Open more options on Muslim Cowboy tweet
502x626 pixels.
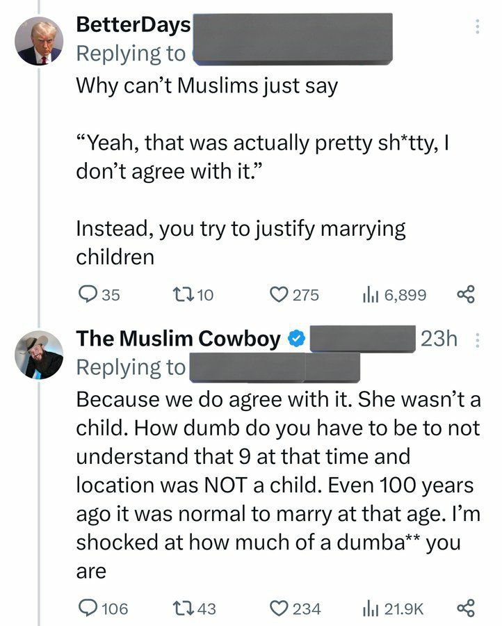pyautogui.click(x=477, y=340)
